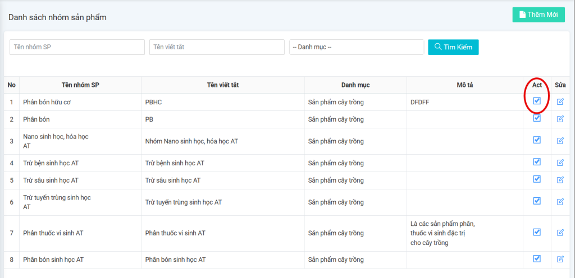The width and height of the screenshot is (575, 278).
Task: Edit the Phân bón sinh học AT row
Action: pos(560,259)
